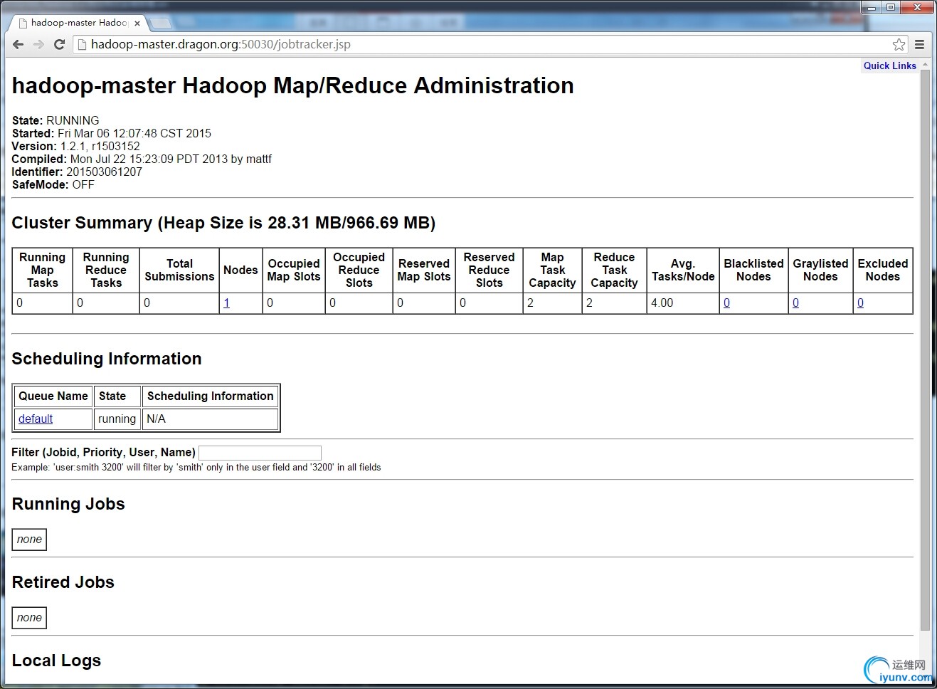Open Blacklisted Nodes count link
This screenshot has height=689, width=937.
(x=726, y=303)
